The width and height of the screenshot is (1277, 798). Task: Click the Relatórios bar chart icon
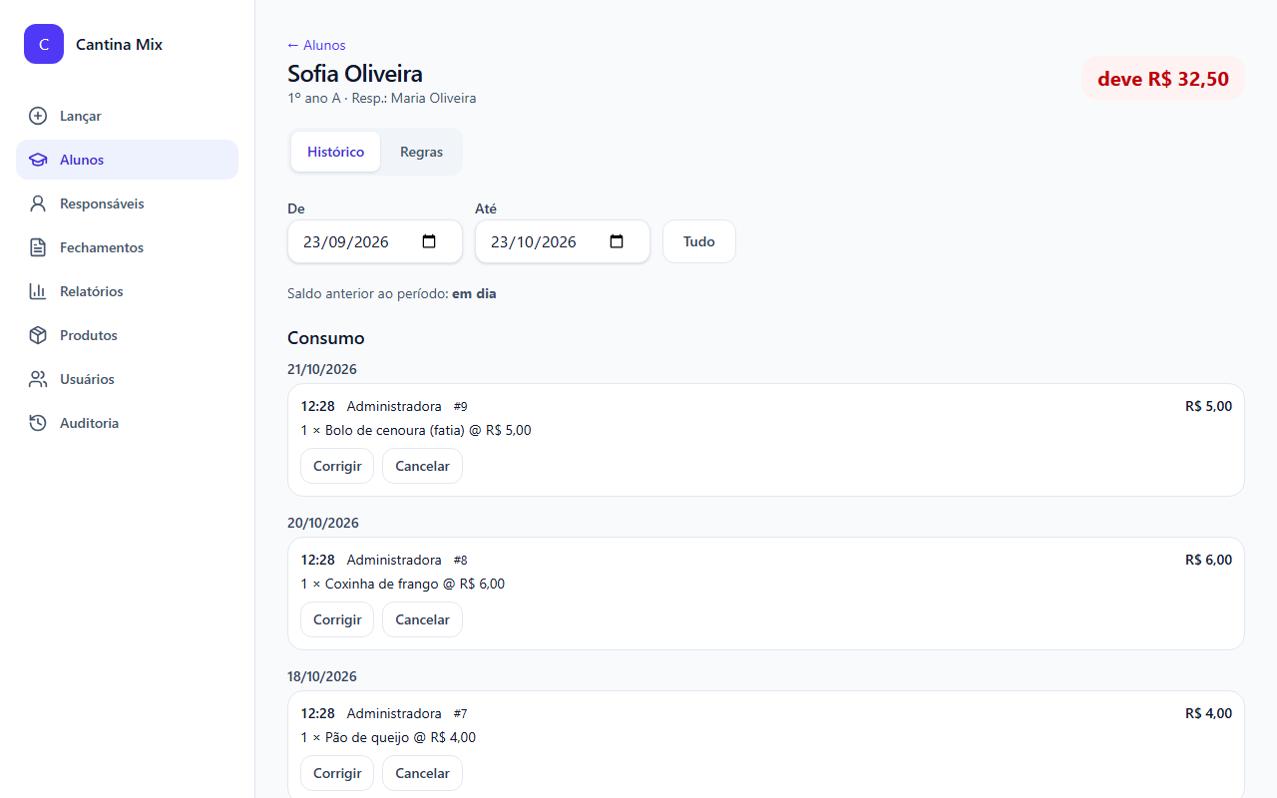(38, 291)
